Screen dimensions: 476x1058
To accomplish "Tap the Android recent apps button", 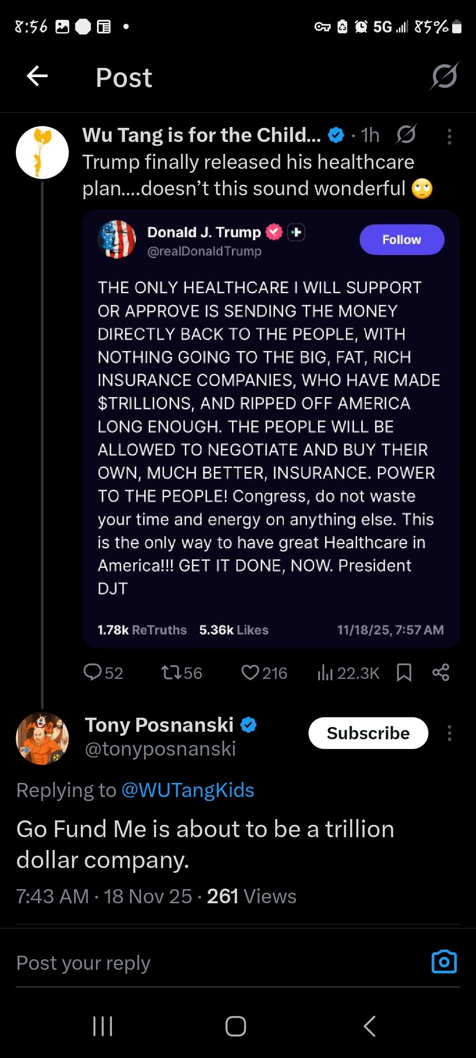I will (103, 1026).
